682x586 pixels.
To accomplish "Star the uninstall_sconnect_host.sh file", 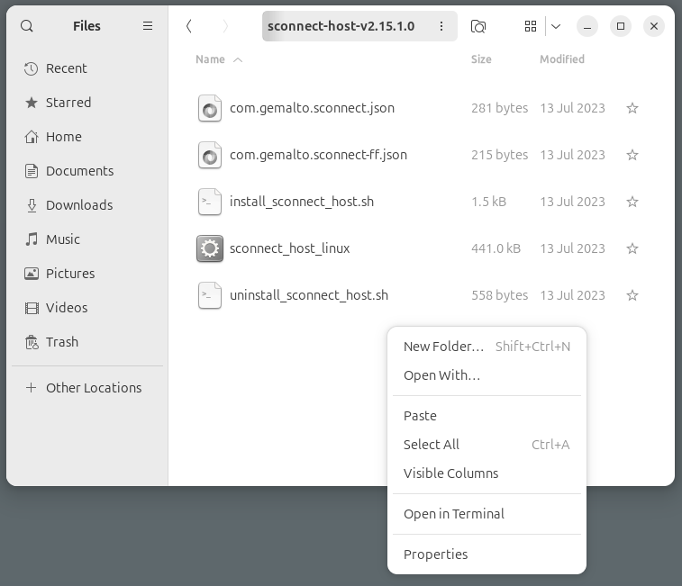I will coord(632,295).
